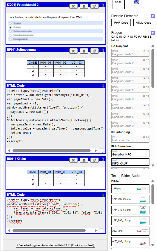Click the crest icon next to Seite
This screenshot has width=157, height=252.
pos(136,2)
